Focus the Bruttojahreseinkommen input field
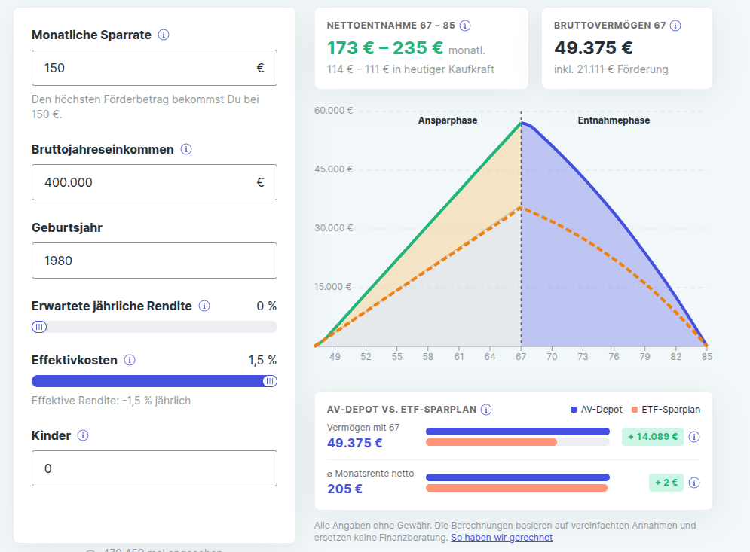The image size is (750, 552). pos(155,182)
